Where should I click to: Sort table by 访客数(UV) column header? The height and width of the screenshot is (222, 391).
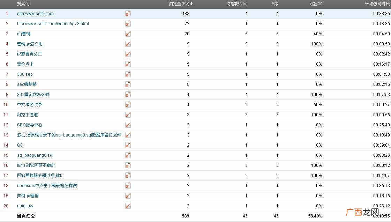point(237,4)
